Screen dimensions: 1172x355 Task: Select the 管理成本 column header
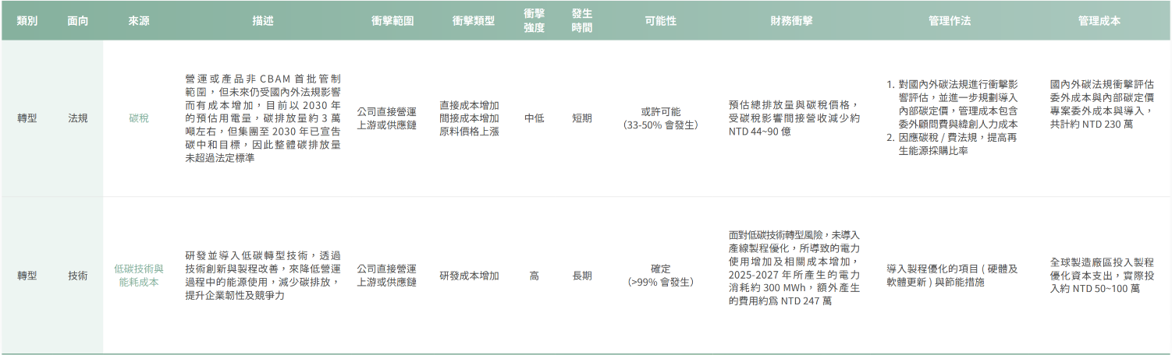pos(1099,21)
